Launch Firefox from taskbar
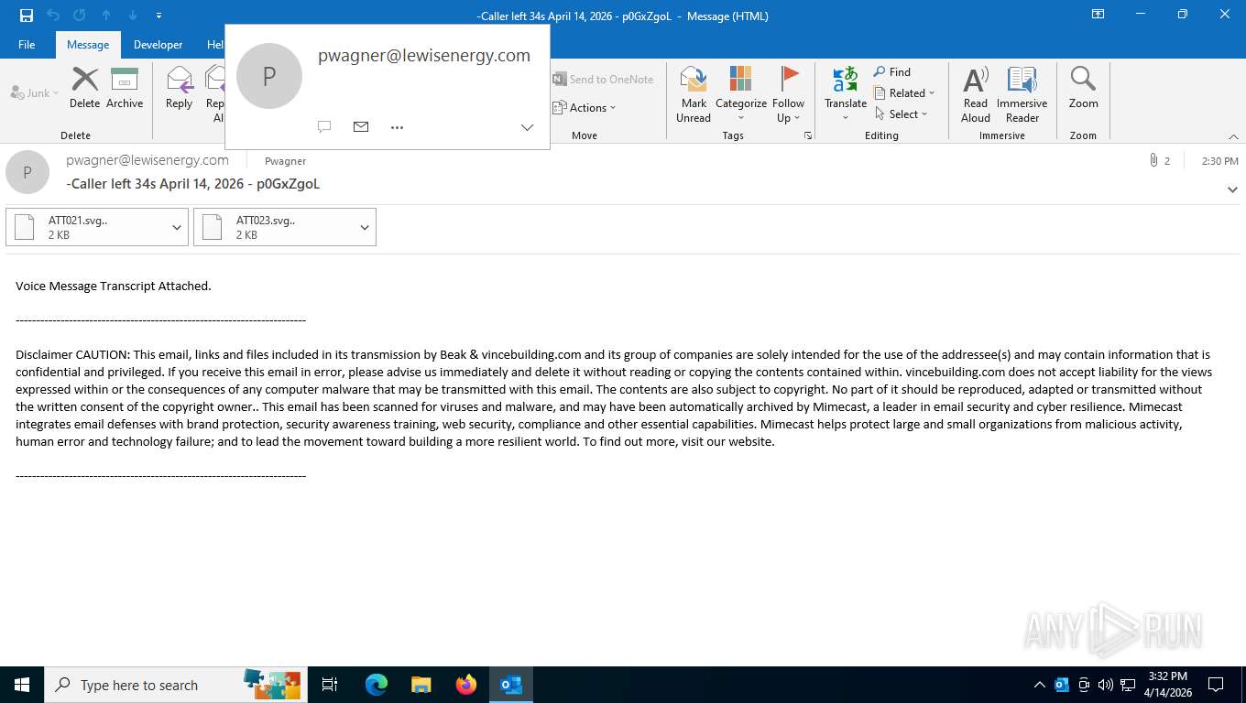Screen dimensions: 1246x703 tap(466, 685)
